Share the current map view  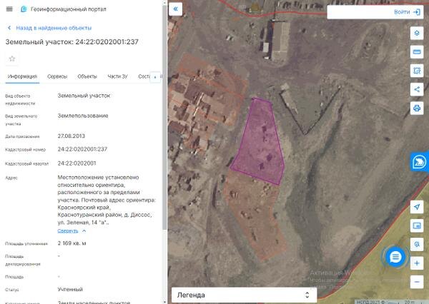pyautogui.click(x=417, y=89)
